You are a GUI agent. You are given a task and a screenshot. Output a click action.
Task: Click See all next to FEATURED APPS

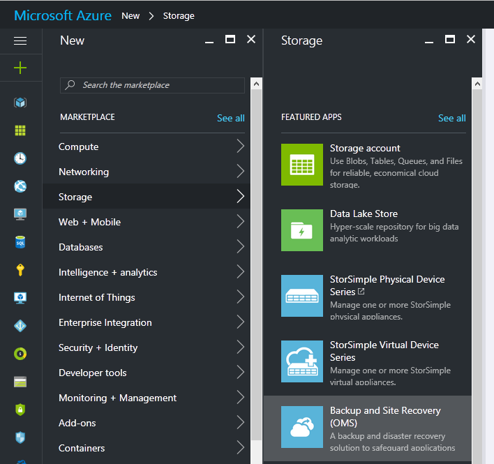click(452, 118)
